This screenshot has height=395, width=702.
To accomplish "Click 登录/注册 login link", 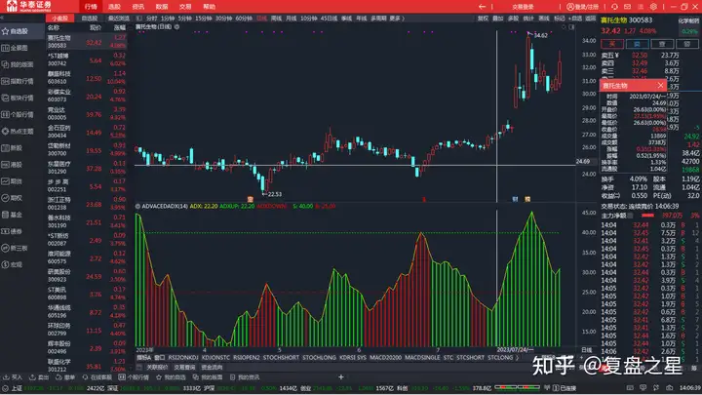I will 583,7.
